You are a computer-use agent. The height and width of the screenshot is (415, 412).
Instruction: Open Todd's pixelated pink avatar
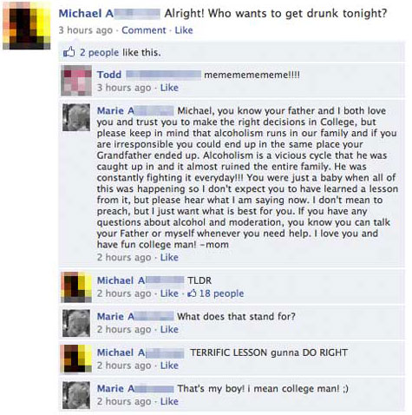pyautogui.click(x=76, y=81)
